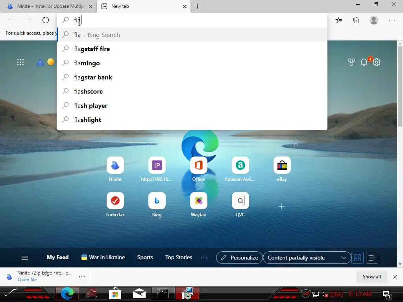Viewport: 403px width, 302px height.
Task: Expand Content partially visible dropdown
Action: click(x=307, y=258)
